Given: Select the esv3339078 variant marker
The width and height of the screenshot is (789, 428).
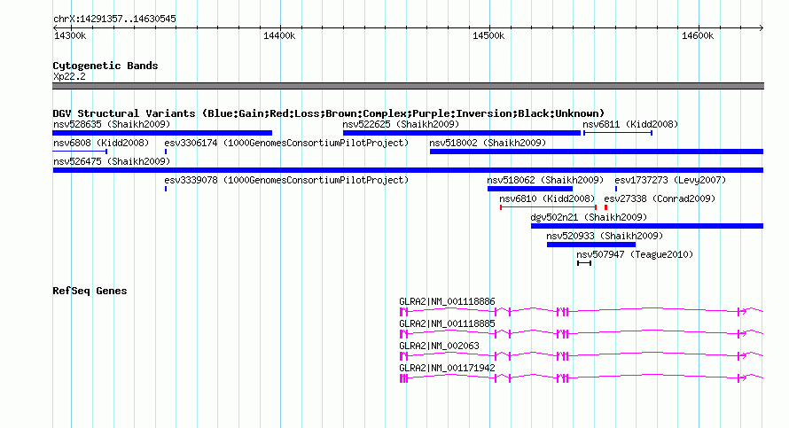Looking at the screenshot, I should [166, 189].
